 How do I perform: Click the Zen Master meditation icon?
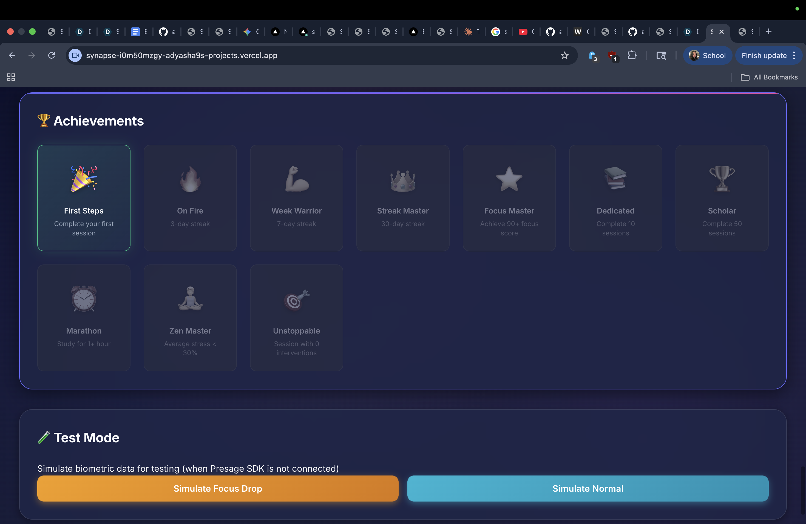tap(190, 298)
